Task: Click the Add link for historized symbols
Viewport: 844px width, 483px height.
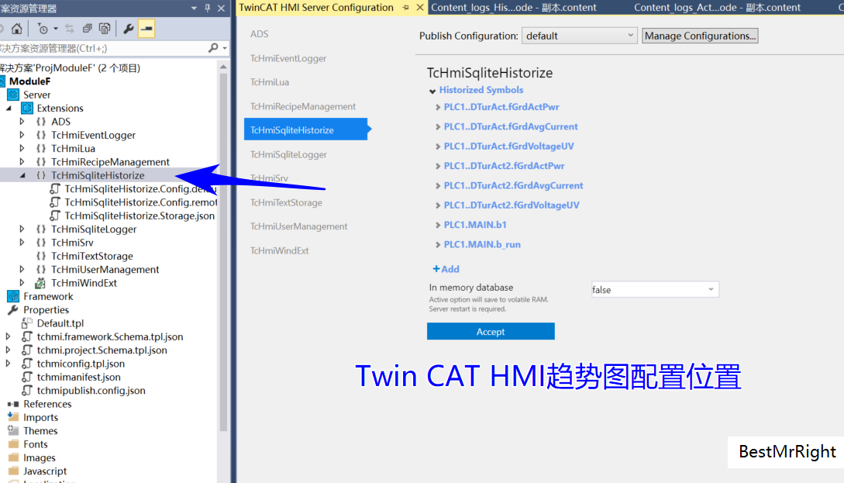Action: [446, 268]
